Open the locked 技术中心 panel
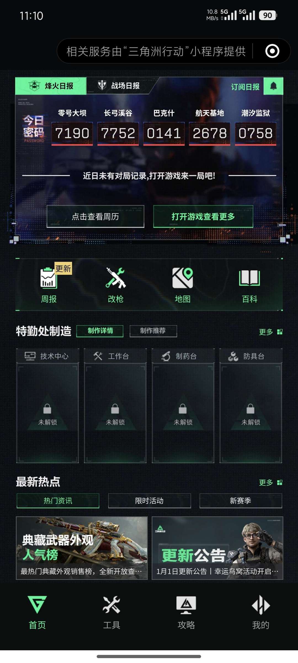298x663 pixels. point(47,406)
